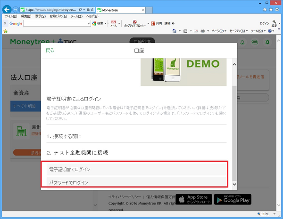Close the Google toolbar with the X
This screenshot has height=219, width=283.
click(x=5, y=23)
